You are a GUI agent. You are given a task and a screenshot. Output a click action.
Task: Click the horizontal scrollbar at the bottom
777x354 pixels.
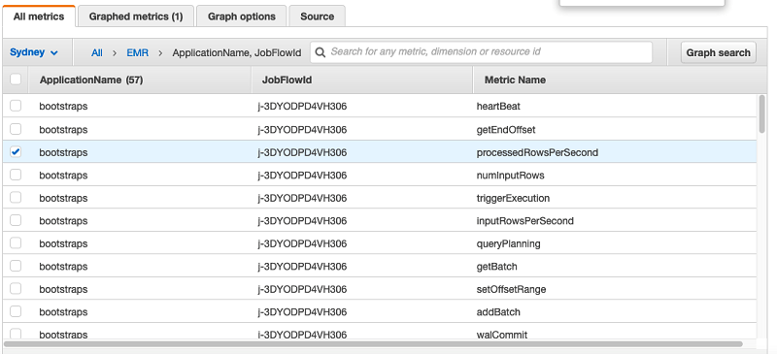point(373,343)
